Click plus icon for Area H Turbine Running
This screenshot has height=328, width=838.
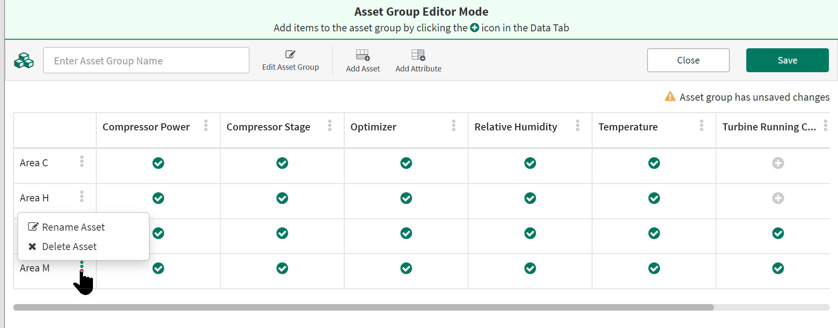[778, 198]
